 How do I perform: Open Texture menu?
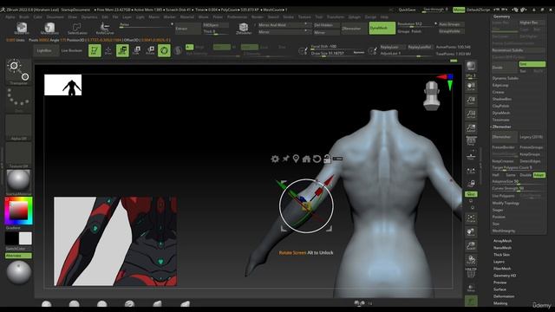point(304,17)
